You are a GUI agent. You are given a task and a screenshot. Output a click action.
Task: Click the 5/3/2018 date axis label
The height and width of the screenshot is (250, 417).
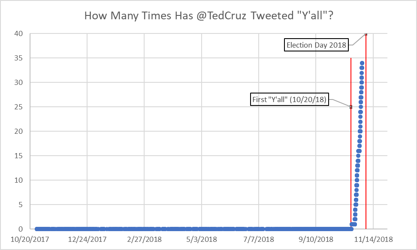[x=201, y=239]
